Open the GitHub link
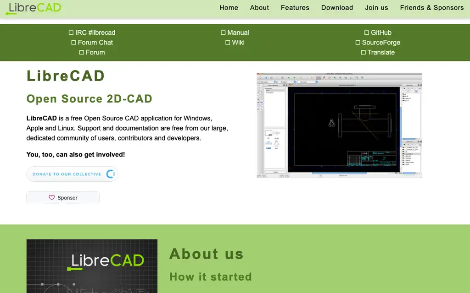The width and height of the screenshot is (470, 293). click(378, 33)
